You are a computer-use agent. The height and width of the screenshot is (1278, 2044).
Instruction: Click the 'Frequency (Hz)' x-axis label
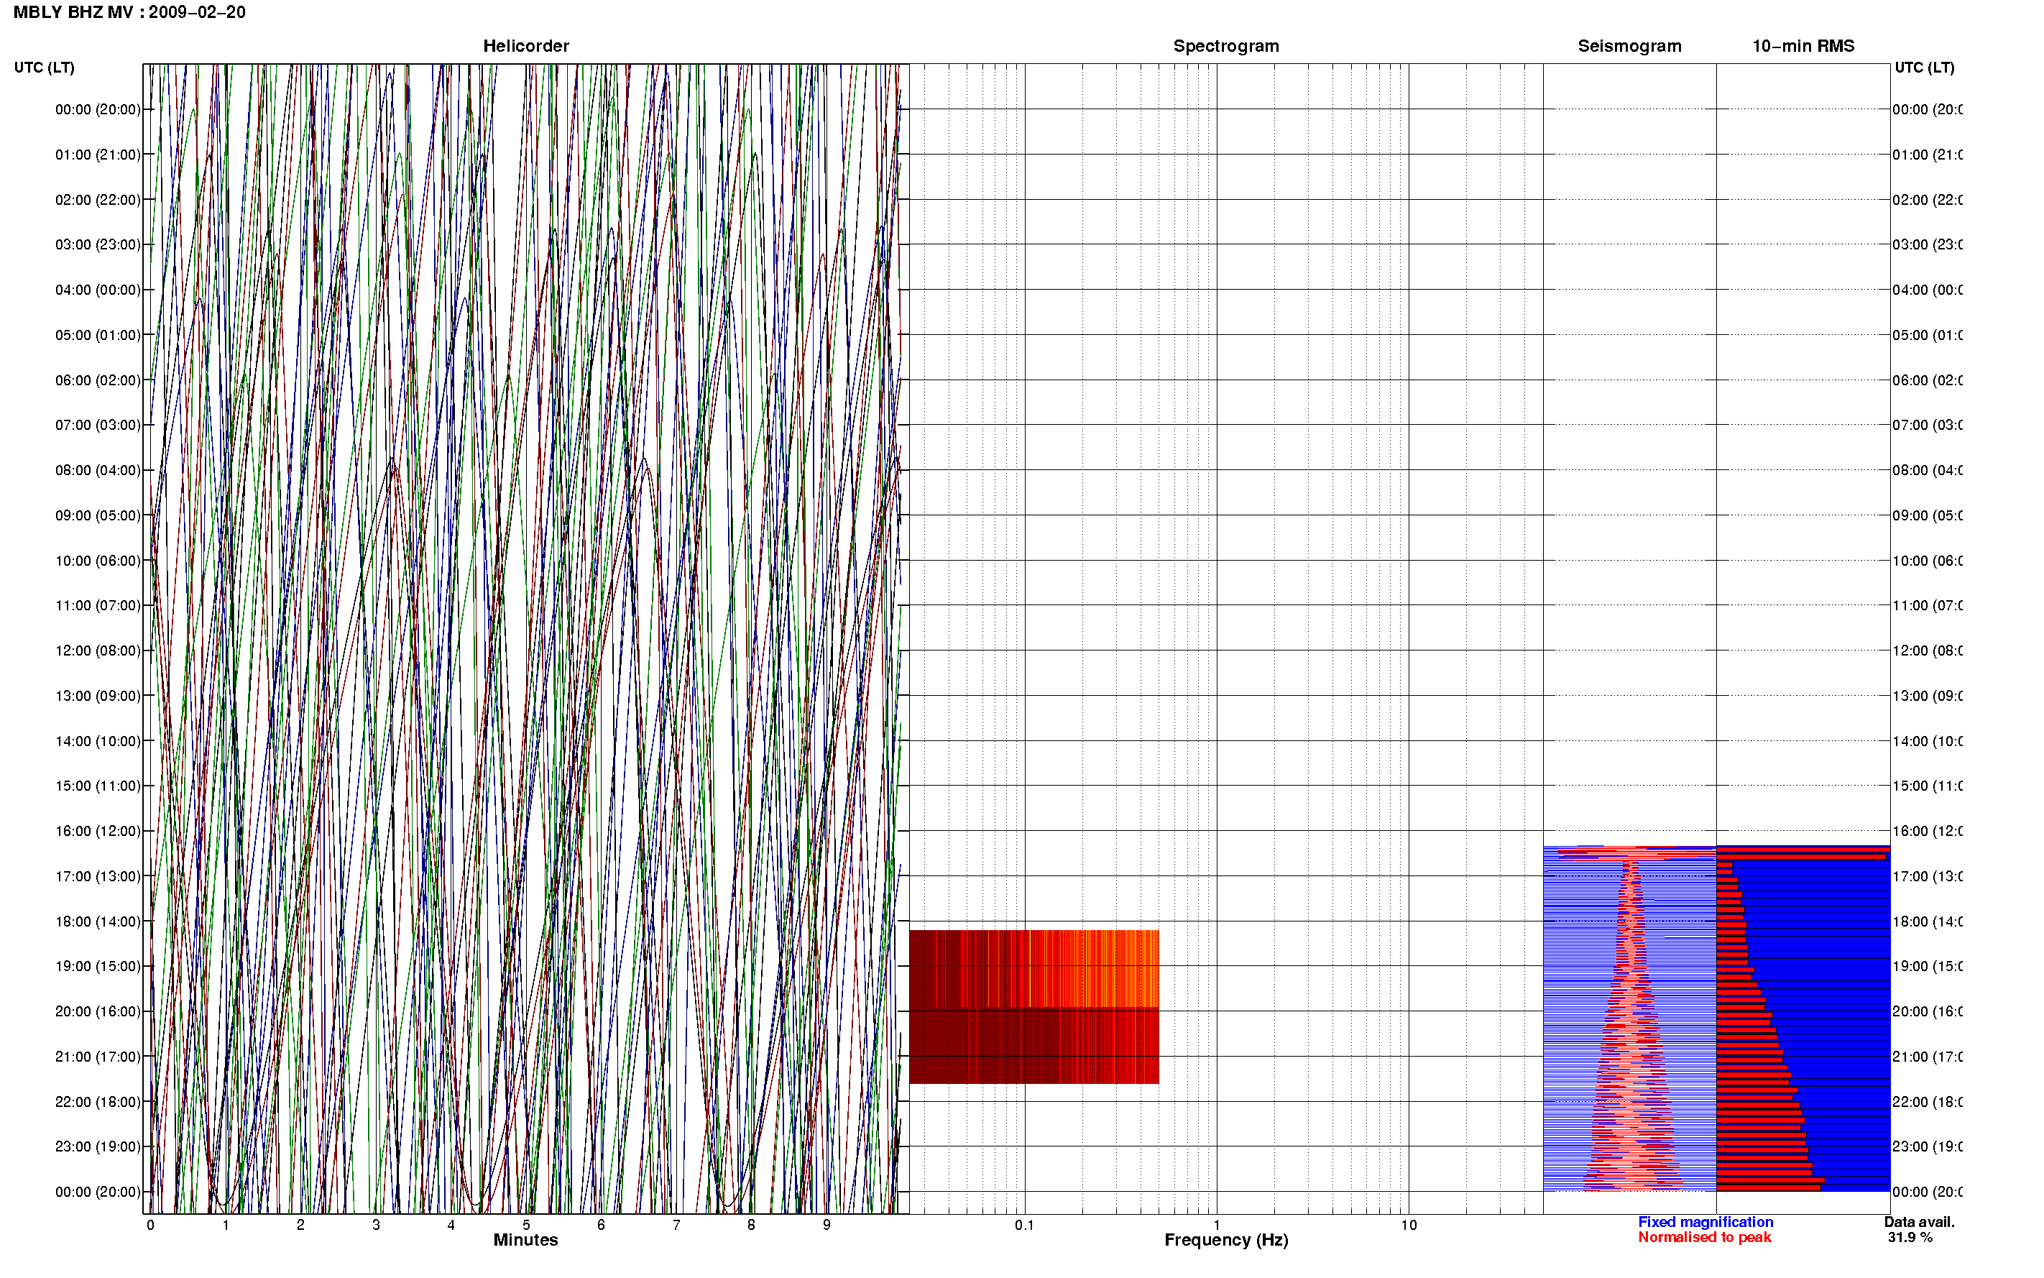pyautogui.click(x=1226, y=1240)
